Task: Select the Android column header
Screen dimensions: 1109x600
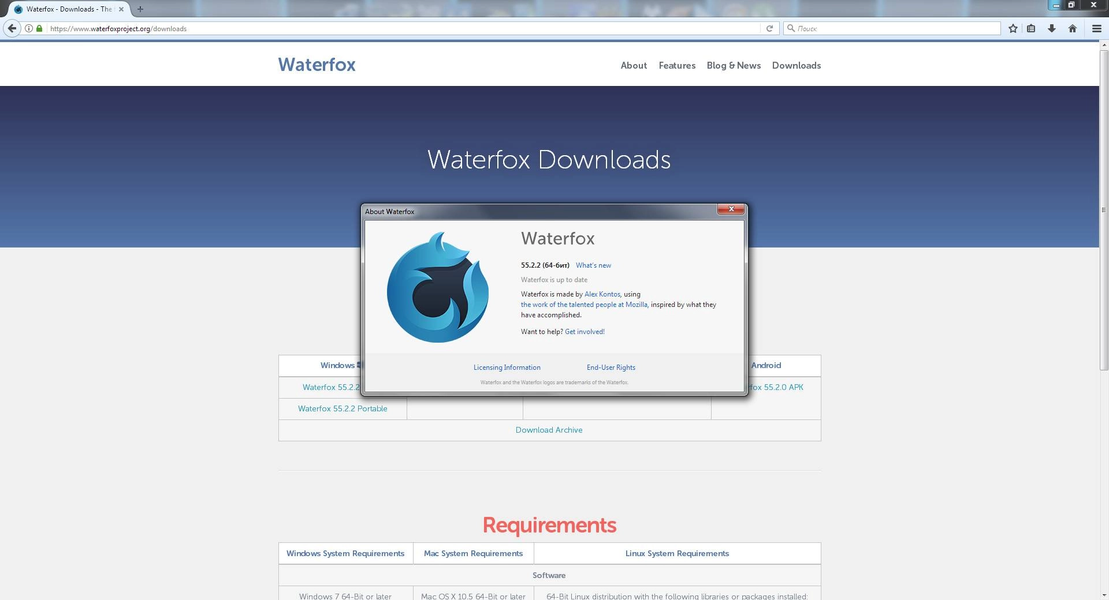Action: pos(766,365)
